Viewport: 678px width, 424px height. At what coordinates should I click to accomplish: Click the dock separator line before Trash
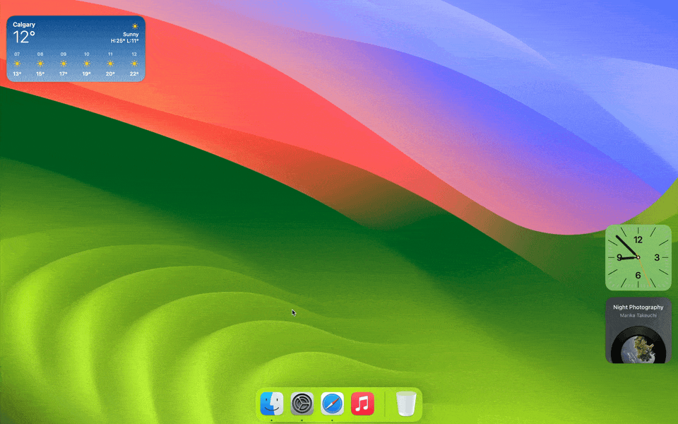point(385,405)
